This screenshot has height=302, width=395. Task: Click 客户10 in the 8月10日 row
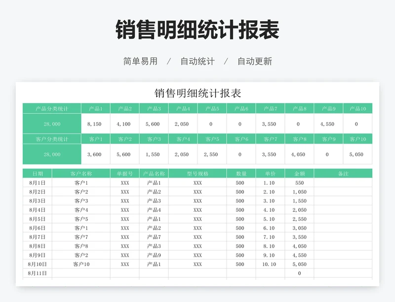[x=81, y=264]
